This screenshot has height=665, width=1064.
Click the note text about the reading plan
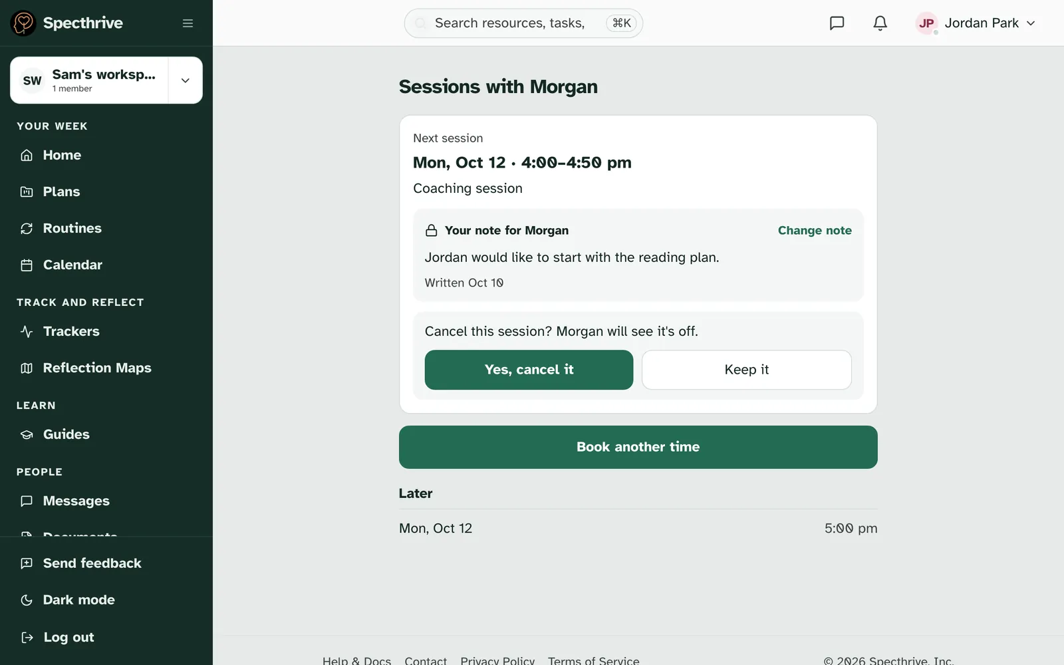point(572,257)
